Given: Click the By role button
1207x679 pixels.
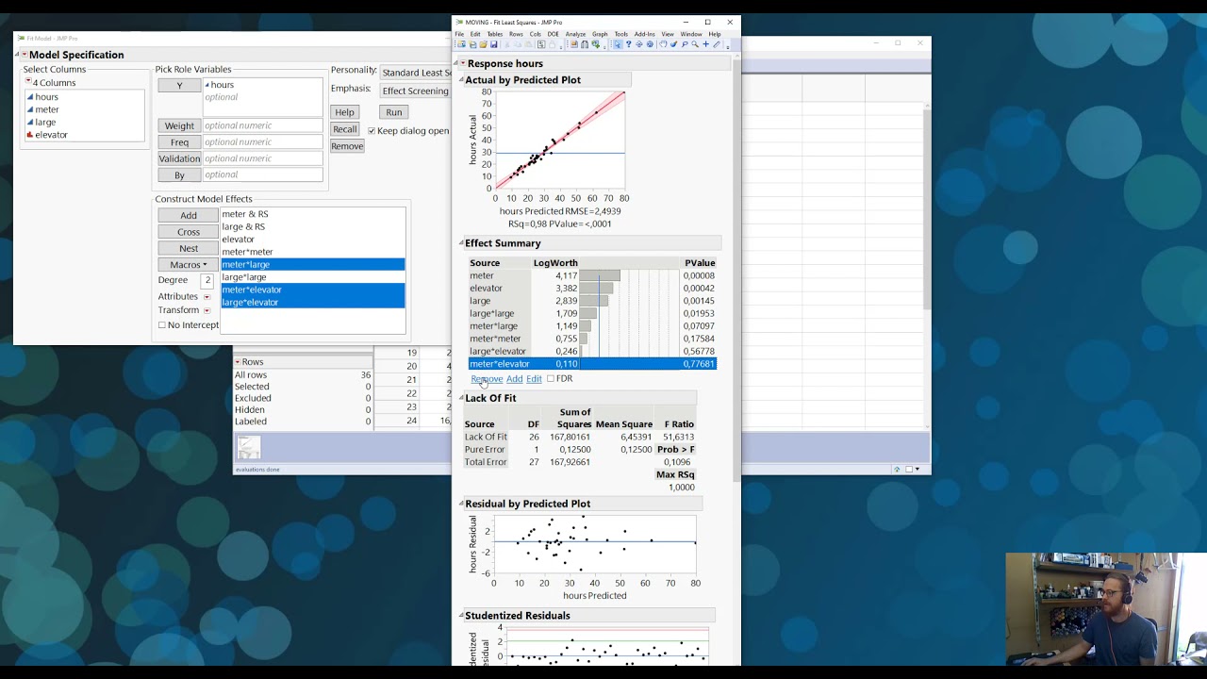Looking at the screenshot, I should [x=179, y=175].
